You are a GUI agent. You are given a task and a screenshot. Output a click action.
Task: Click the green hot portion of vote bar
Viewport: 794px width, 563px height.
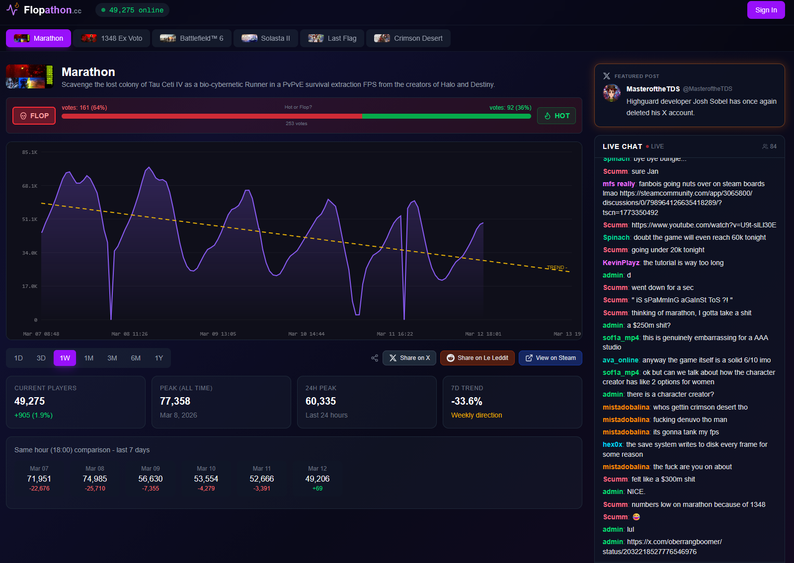(x=447, y=116)
